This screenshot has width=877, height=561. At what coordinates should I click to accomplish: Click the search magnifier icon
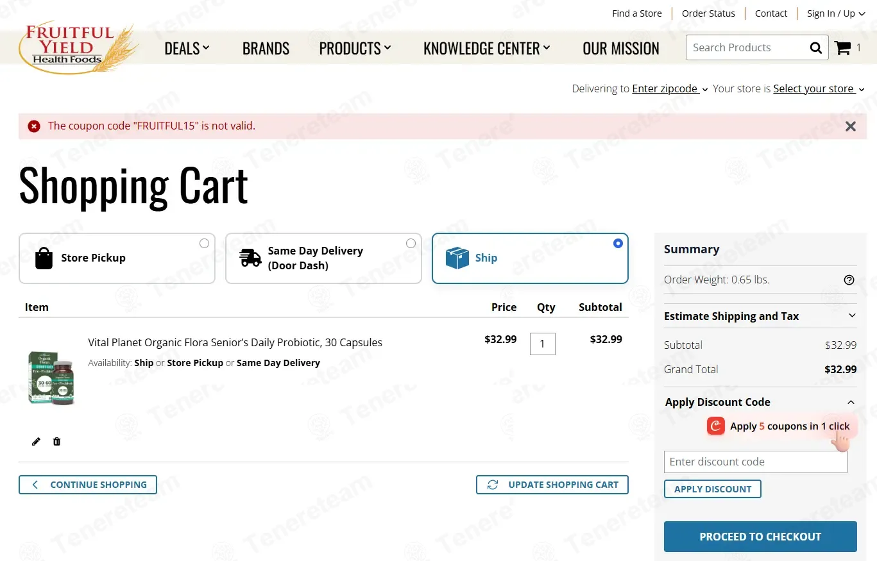coord(815,47)
